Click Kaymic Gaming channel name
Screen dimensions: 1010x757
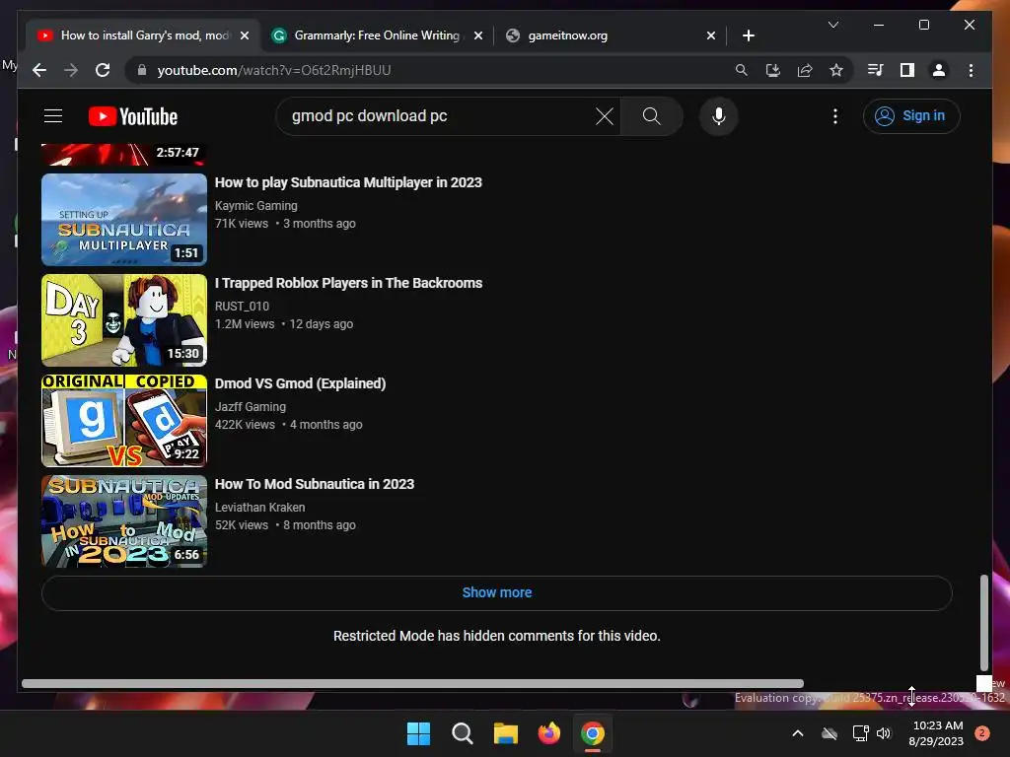coord(255,206)
